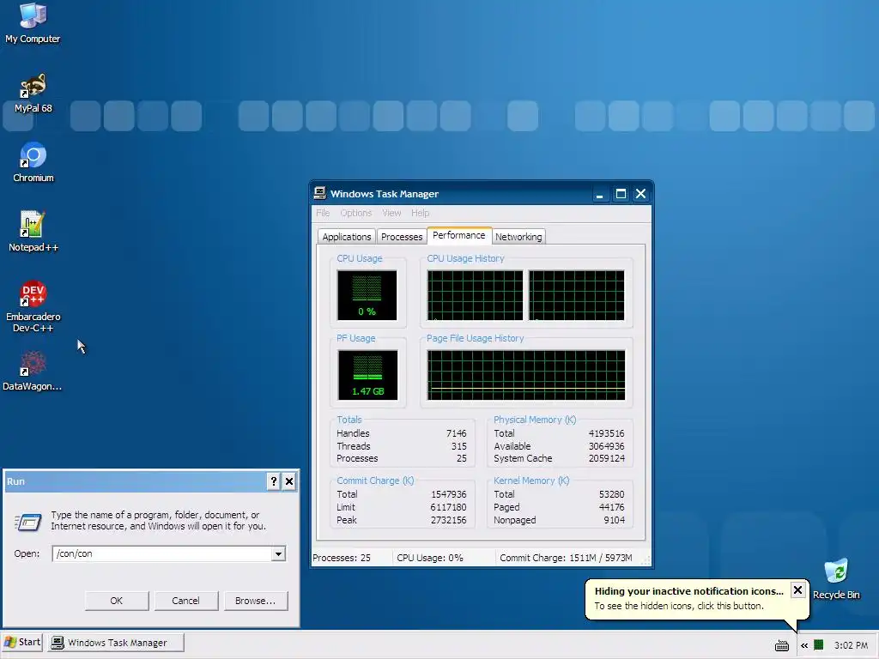Viewport: 879px width, 659px height.
Task: Click the PF Usage 1.47 GB gauge
Action: pyautogui.click(x=367, y=375)
